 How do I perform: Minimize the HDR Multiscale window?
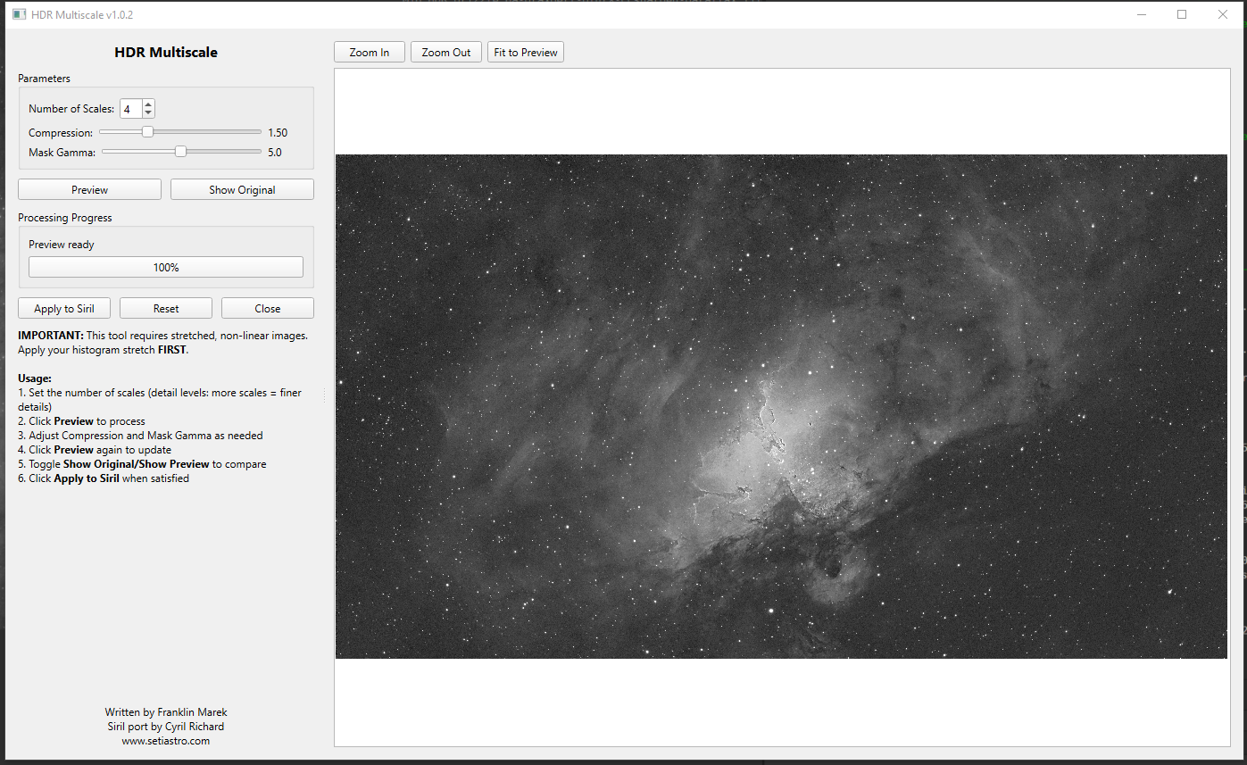click(1142, 14)
